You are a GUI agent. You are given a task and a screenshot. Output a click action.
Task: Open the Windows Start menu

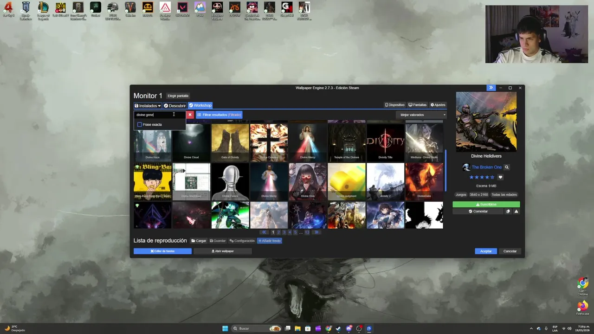pos(225,328)
